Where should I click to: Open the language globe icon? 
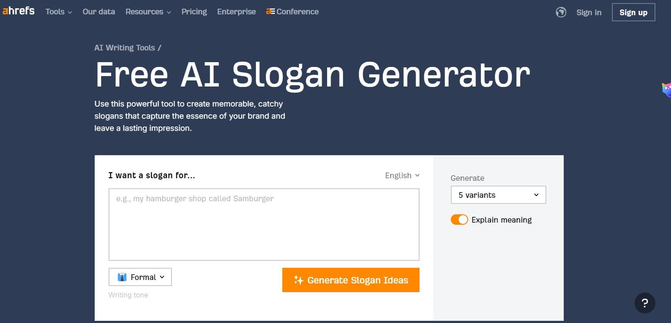point(561,12)
